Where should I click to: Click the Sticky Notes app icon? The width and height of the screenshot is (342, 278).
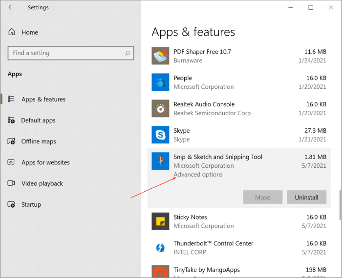160,221
